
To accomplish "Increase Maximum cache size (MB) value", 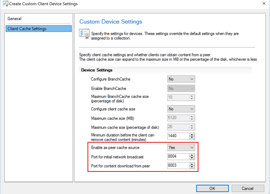I will pyautogui.click(x=192, y=116).
